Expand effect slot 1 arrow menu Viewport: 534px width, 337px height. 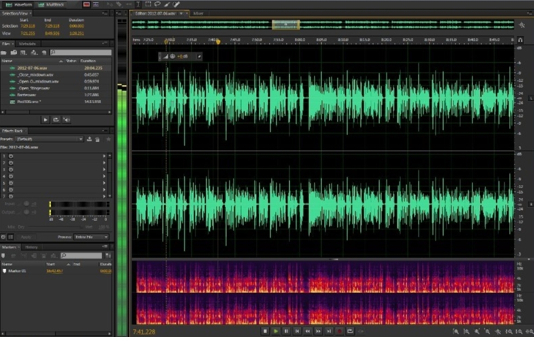[x=104, y=156]
